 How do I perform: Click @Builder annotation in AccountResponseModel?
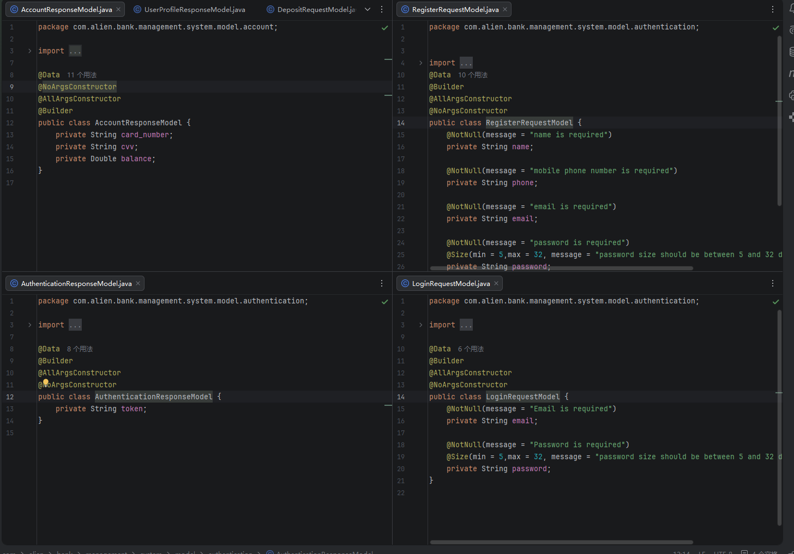pos(56,111)
